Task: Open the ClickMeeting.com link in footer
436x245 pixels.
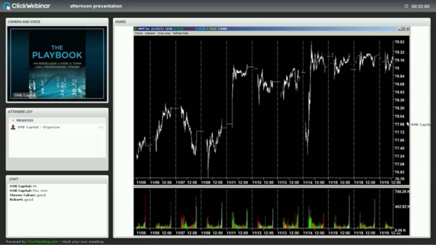Action: (x=43, y=242)
